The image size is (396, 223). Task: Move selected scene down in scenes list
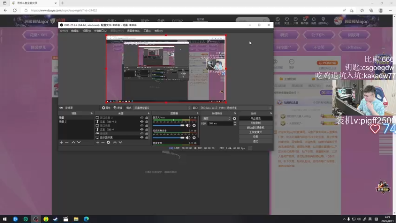click(79, 142)
